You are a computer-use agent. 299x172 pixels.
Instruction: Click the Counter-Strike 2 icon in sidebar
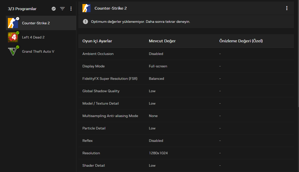pyautogui.click(x=13, y=23)
